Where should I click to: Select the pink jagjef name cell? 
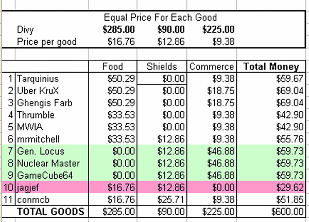pos(52,187)
